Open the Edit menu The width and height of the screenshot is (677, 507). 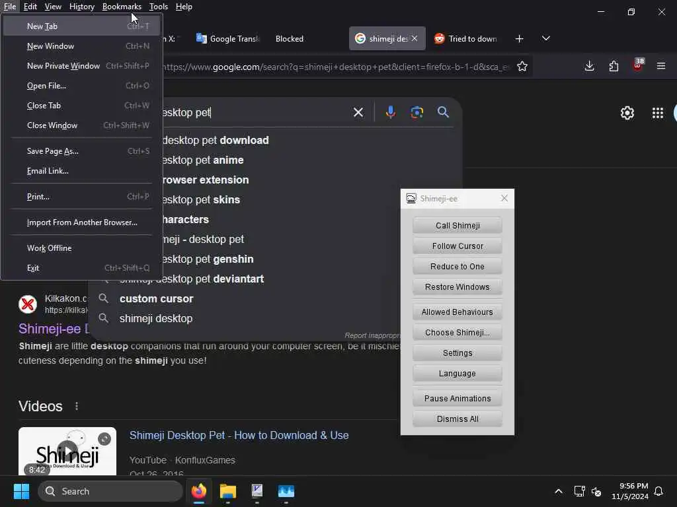(30, 7)
